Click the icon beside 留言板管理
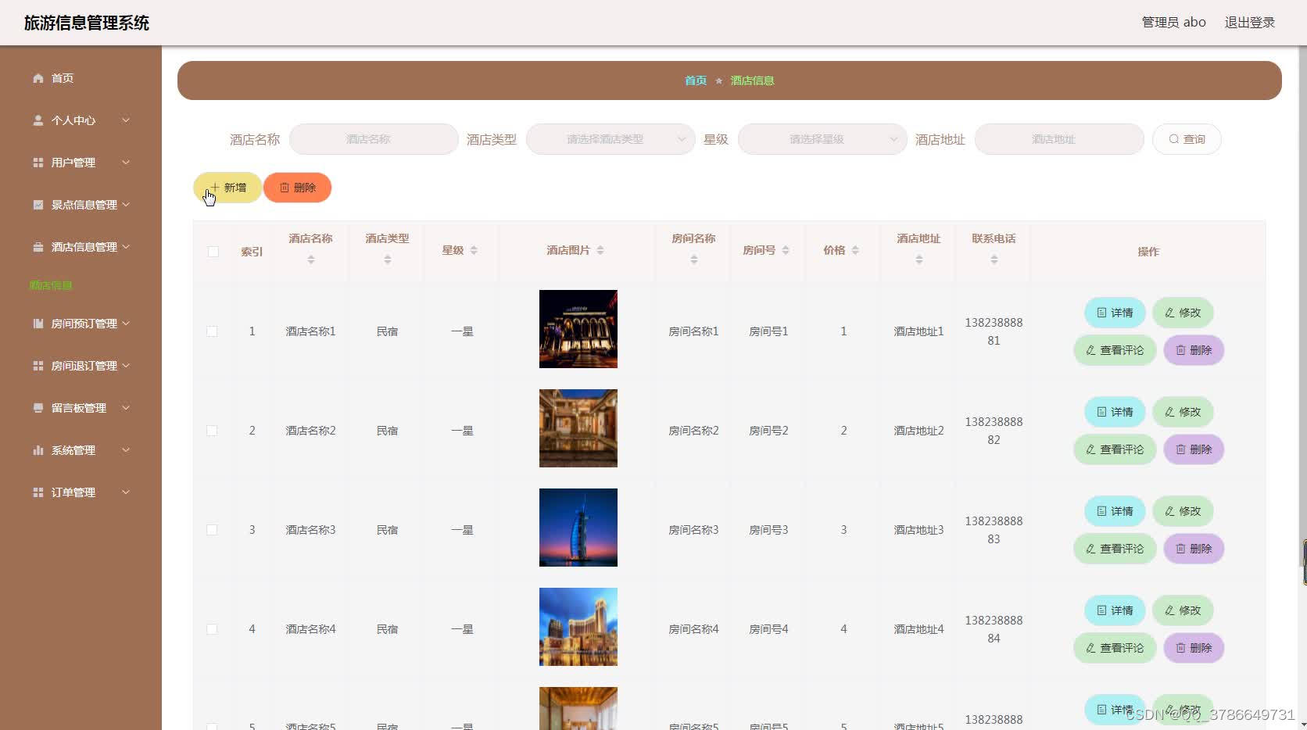This screenshot has height=730, width=1307. 38,408
